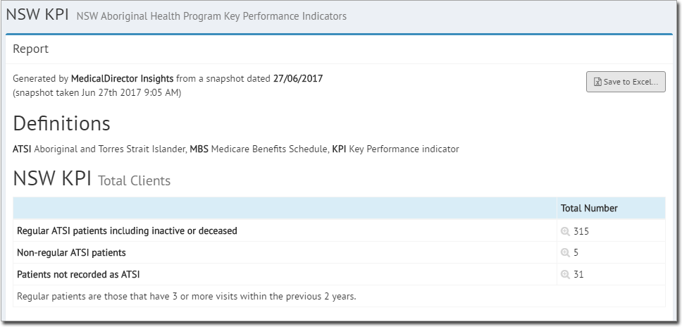Open magnifier icon beside 5 non-regular patients
This screenshot has width=682, height=327.
pyautogui.click(x=565, y=252)
